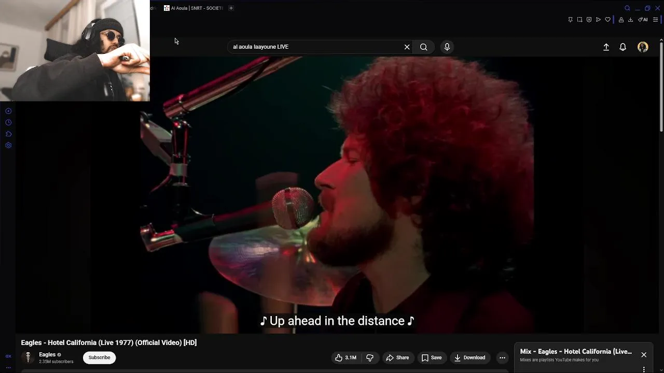This screenshot has height=373, width=664.
Task: Click the heart bookmarks icon in toolbar
Action: tap(607, 20)
